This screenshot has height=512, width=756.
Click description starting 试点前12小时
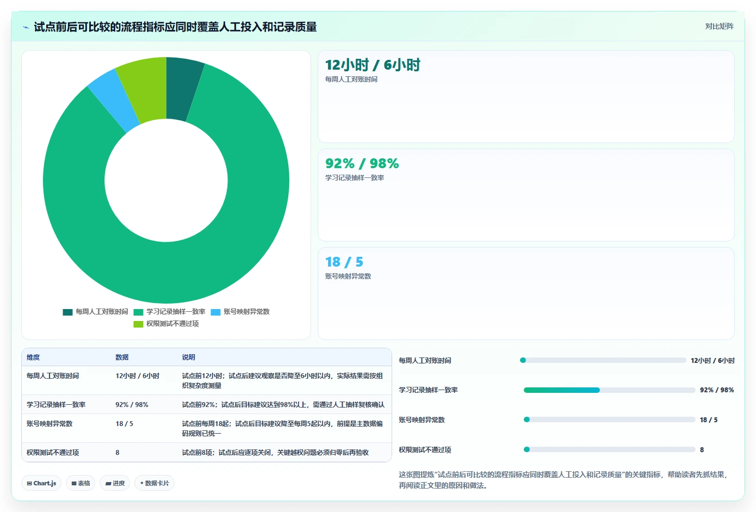[283, 381]
